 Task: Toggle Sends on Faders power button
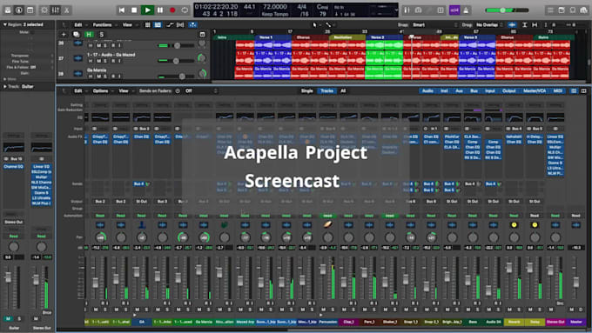pyautogui.click(x=178, y=91)
